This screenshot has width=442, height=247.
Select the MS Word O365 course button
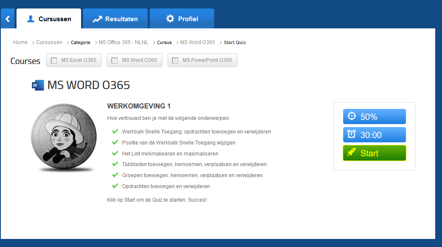pos(134,60)
